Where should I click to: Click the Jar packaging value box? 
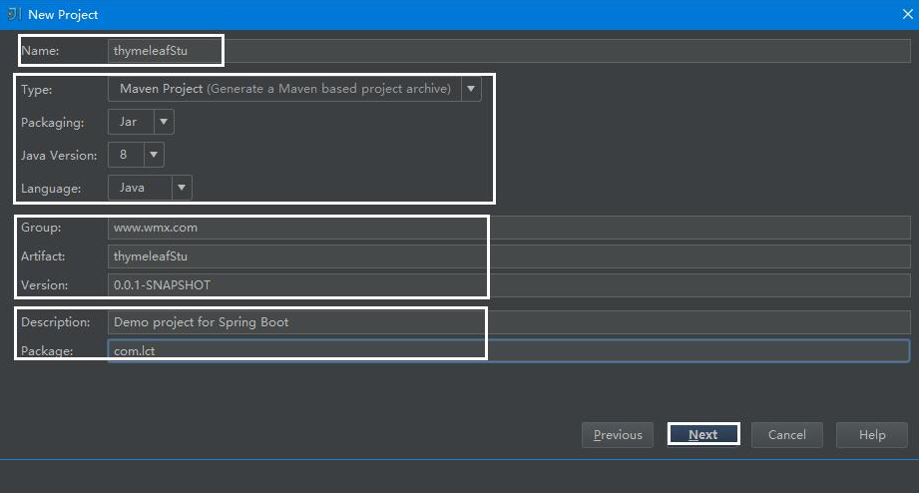(132, 122)
